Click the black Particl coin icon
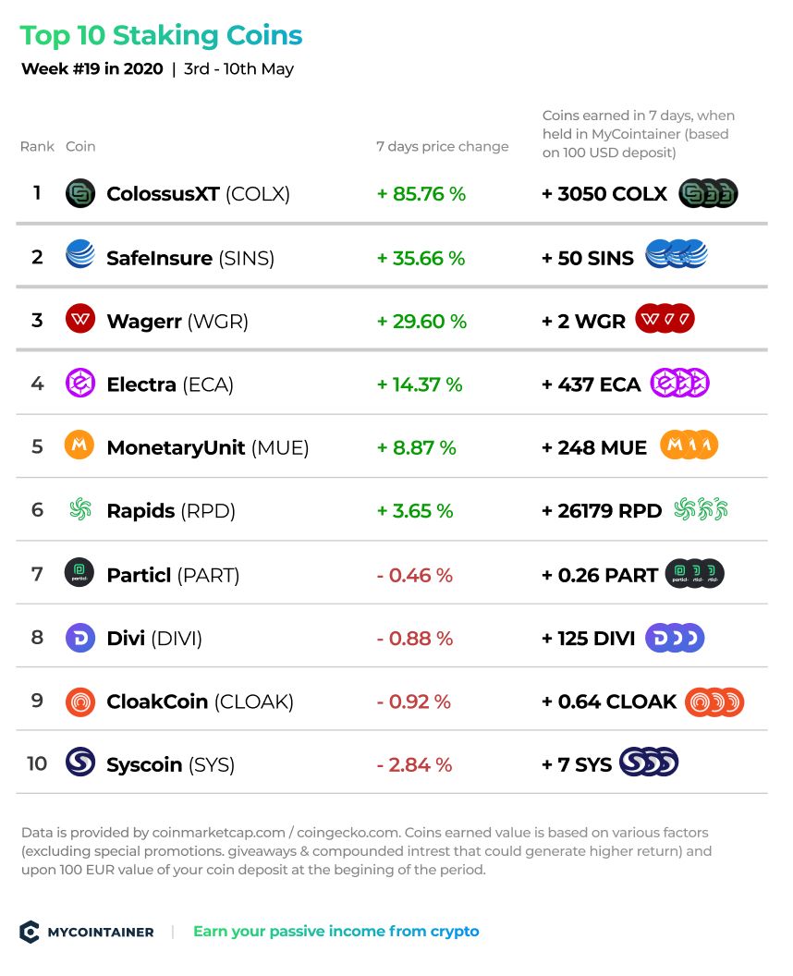793x976 pixels. [79, 573]
